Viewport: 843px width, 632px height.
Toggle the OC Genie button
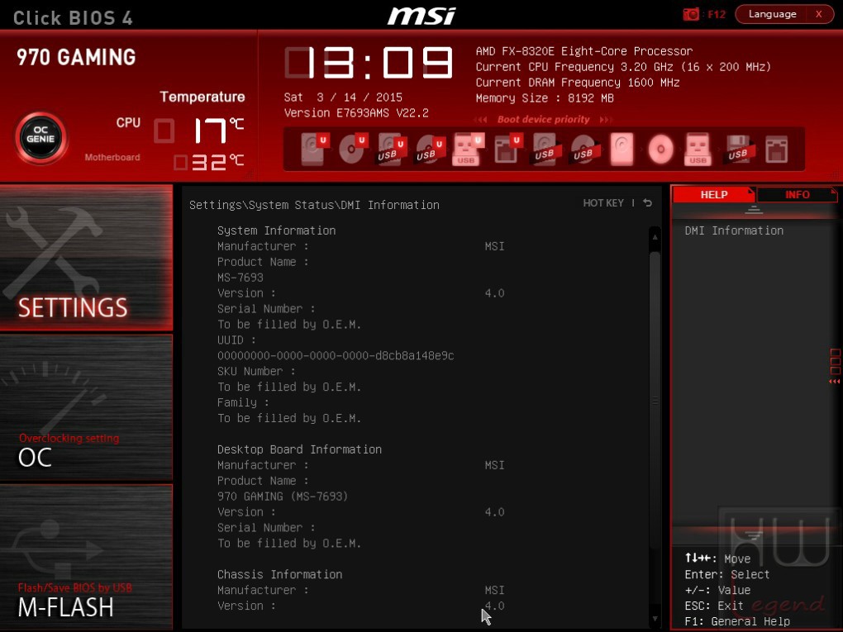click(40, 138)
